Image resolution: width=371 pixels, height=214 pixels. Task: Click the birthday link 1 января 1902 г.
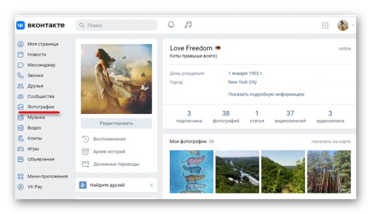pos(245,74)
